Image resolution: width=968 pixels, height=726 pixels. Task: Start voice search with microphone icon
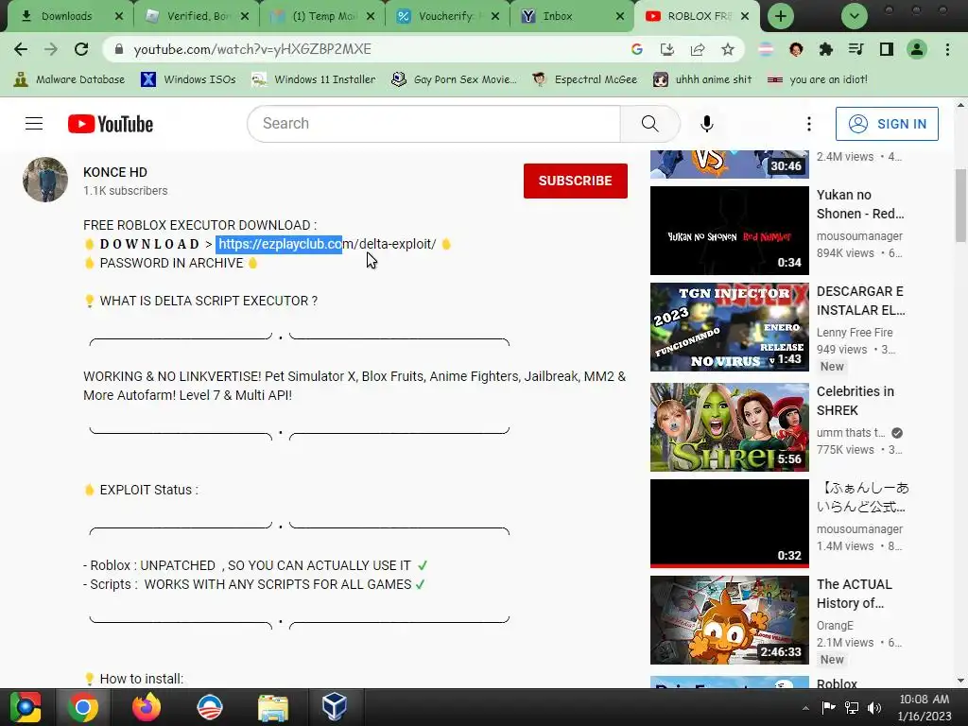coord(707,124)
